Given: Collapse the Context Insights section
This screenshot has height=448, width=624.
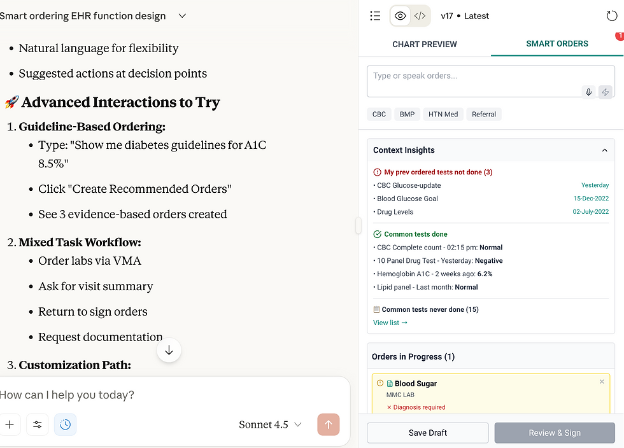Looking at the screenshot, I should pyautogui.click(x=604, y=150).
